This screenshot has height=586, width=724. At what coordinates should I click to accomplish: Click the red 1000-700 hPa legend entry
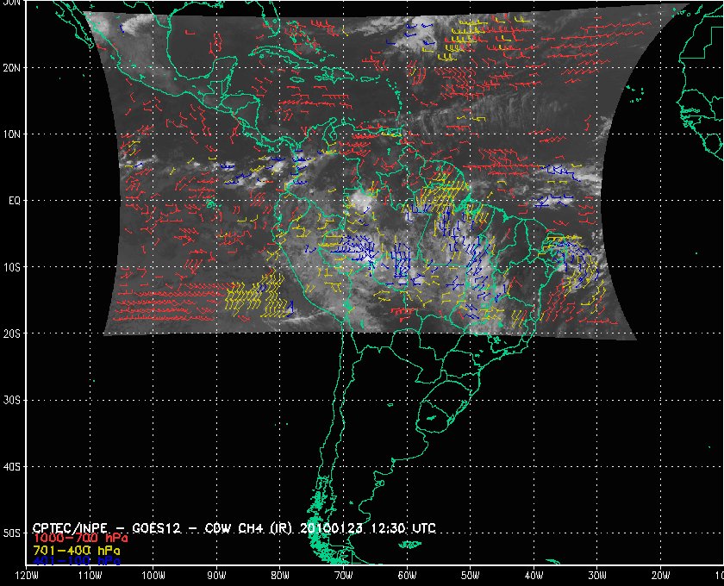click(80, 539)
